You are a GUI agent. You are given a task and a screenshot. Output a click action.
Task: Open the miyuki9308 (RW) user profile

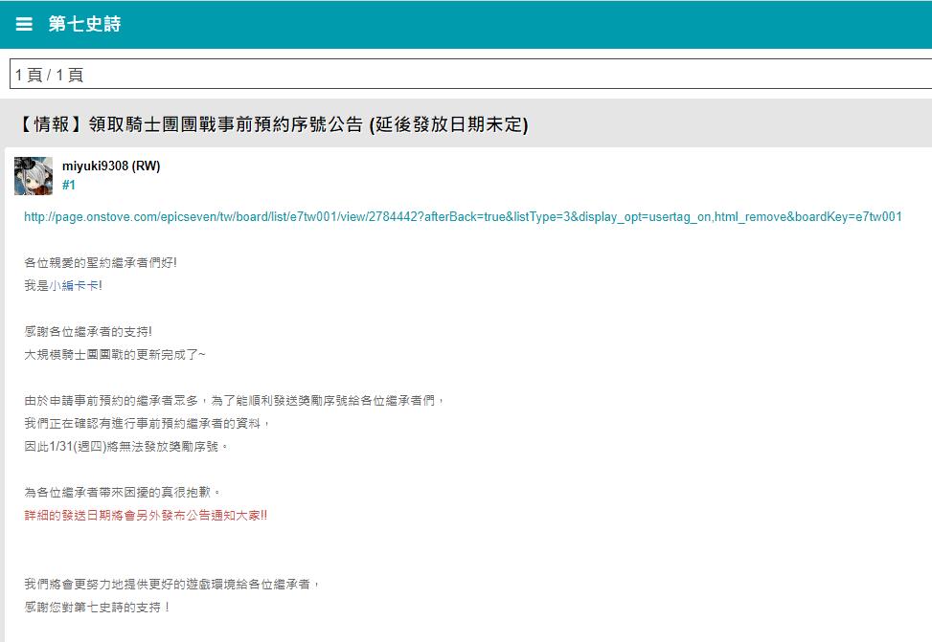(111, 166)
